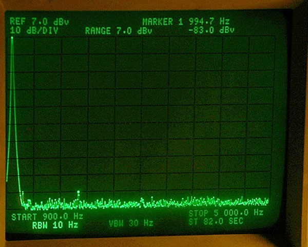Click the START 900.0 Hz label
308x247 pixels.
click(x=47, y=217)
